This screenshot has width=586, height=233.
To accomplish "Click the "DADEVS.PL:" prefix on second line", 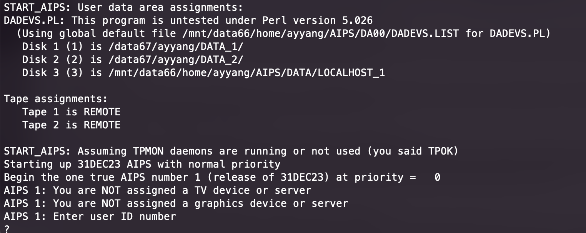I will coord(34,20).
